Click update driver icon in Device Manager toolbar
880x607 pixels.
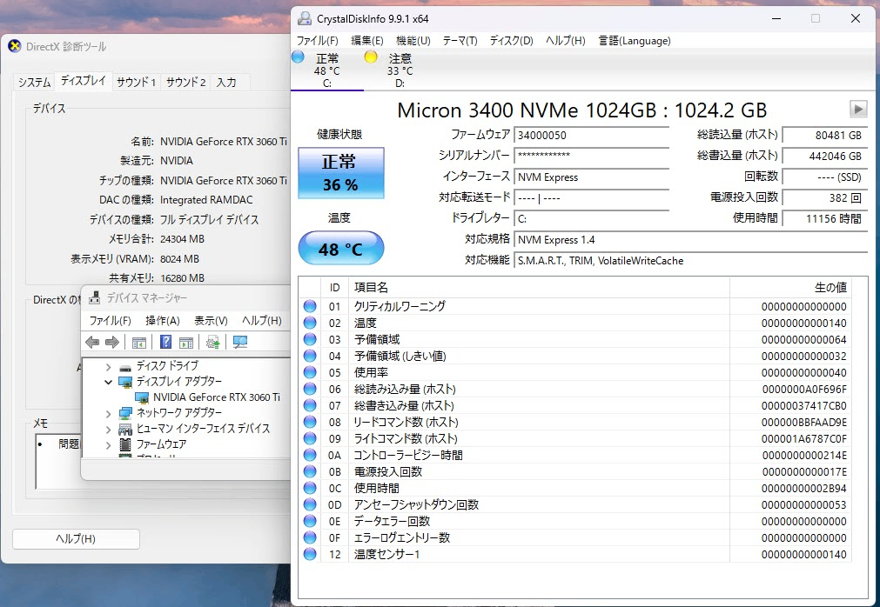(x=212, y=342)
